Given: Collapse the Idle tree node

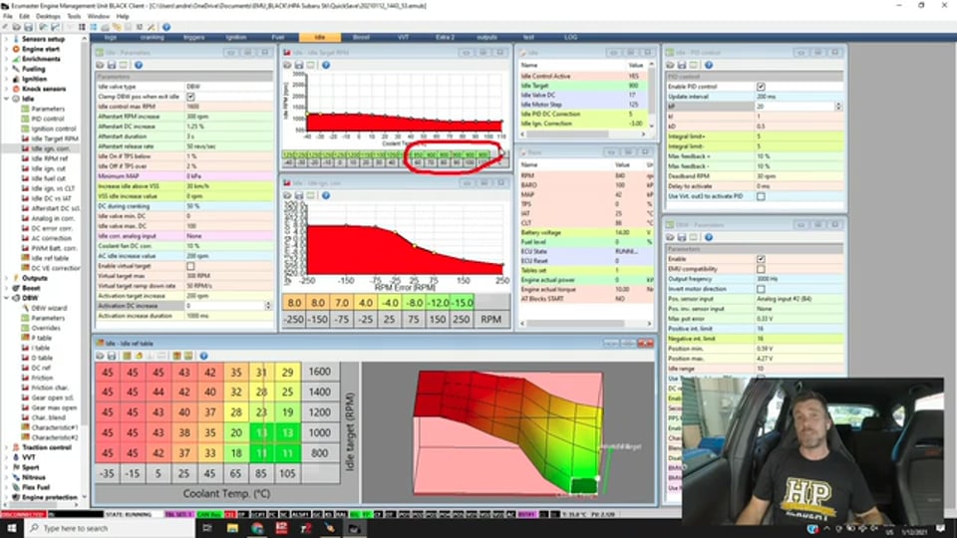Looking at the screenshot, I should point(7,99).
